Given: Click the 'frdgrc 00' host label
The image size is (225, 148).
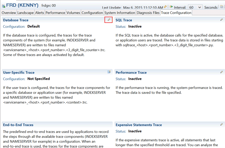Looking at the screenshot, I should click(49, 6).
